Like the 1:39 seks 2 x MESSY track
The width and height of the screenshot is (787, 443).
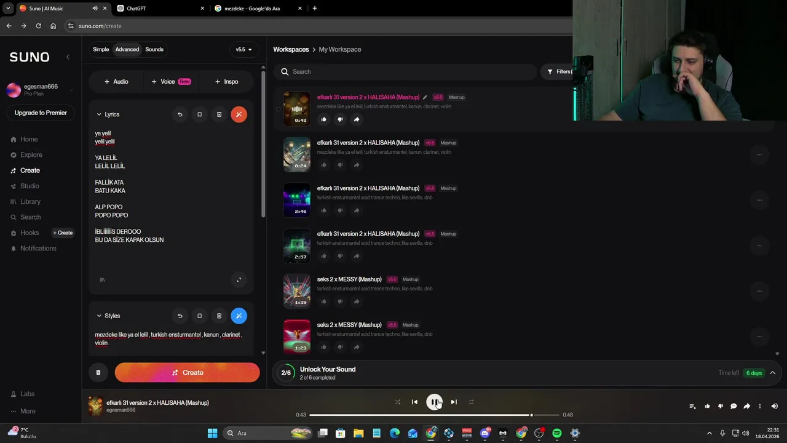click(x=324, y=301)
